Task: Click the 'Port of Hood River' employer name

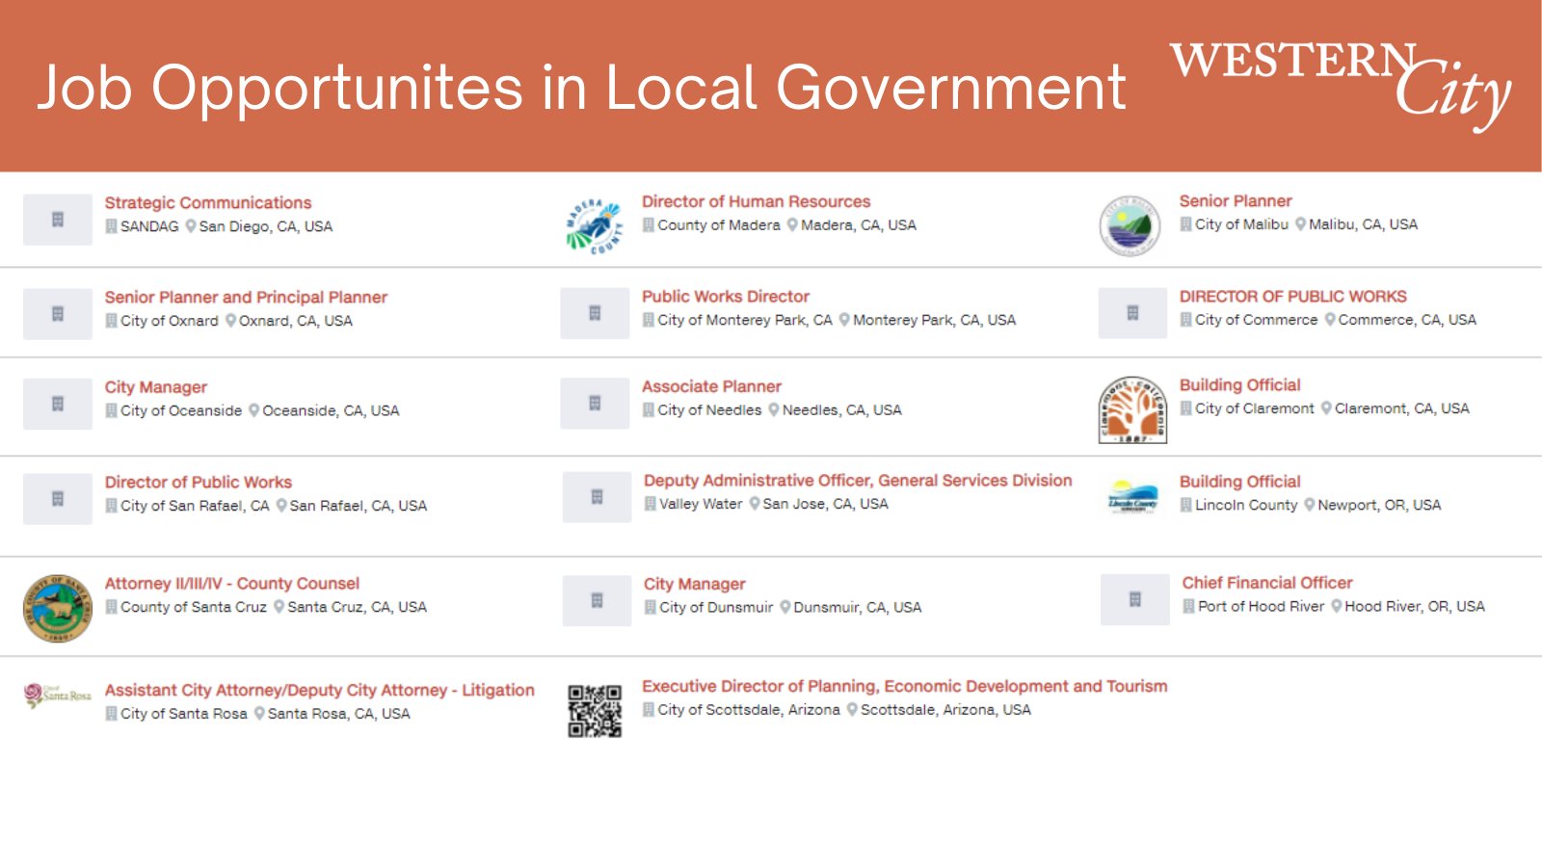Action: click(x=1262, y=606)
